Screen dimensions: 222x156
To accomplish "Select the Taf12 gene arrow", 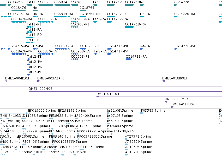I will 29,5.
